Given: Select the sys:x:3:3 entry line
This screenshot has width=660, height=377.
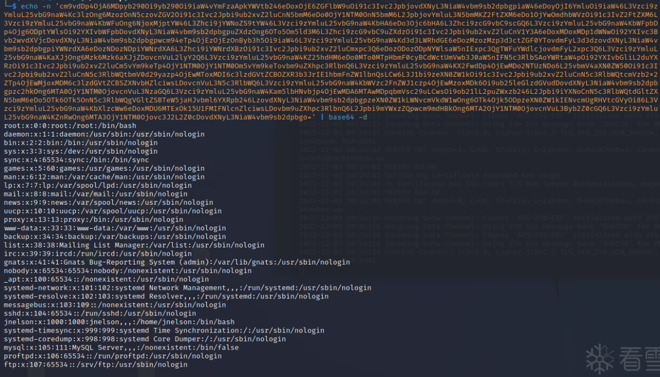Looking at the screenshot, I should [80, 151].
